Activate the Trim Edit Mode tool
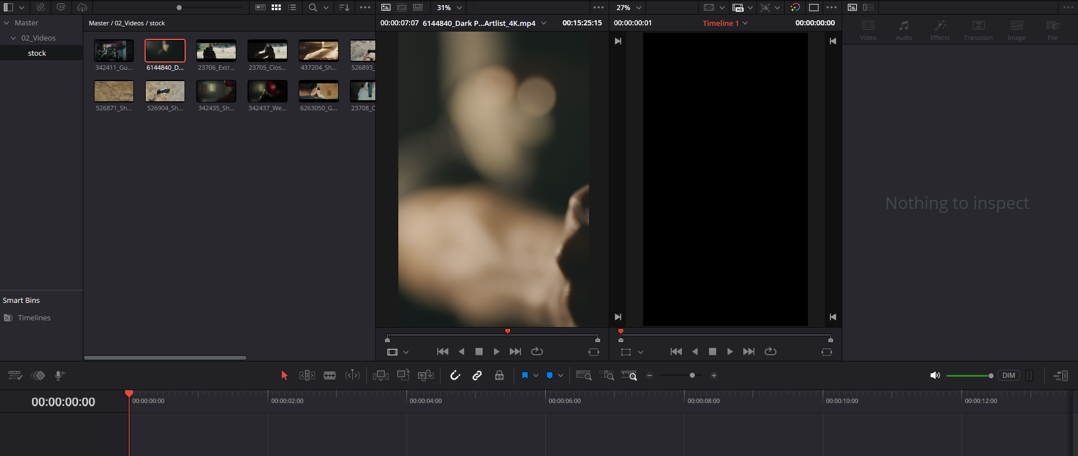 coord(307,375)
